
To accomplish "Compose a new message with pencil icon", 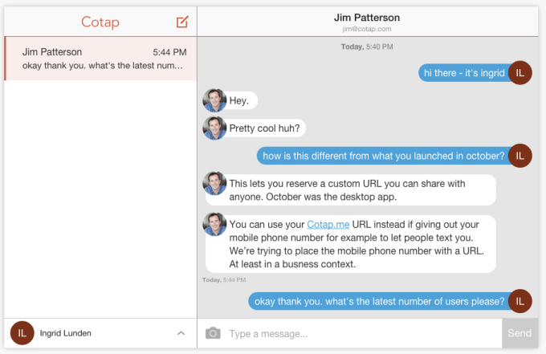I will pos(182,22).
